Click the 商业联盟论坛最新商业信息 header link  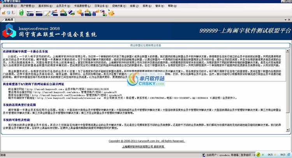(146, 45)
